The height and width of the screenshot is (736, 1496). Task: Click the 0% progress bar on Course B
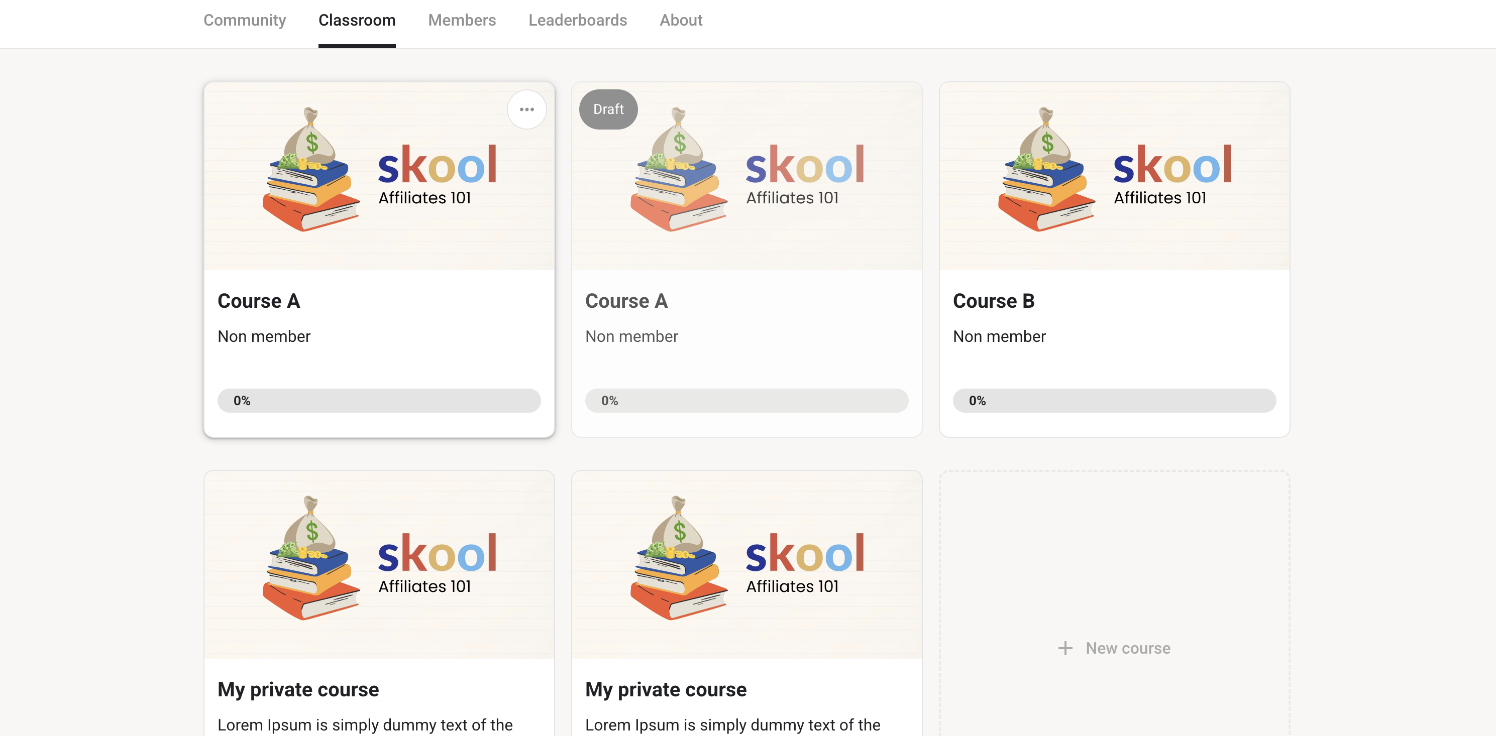pyautogui.click(x=1114, y=401)
